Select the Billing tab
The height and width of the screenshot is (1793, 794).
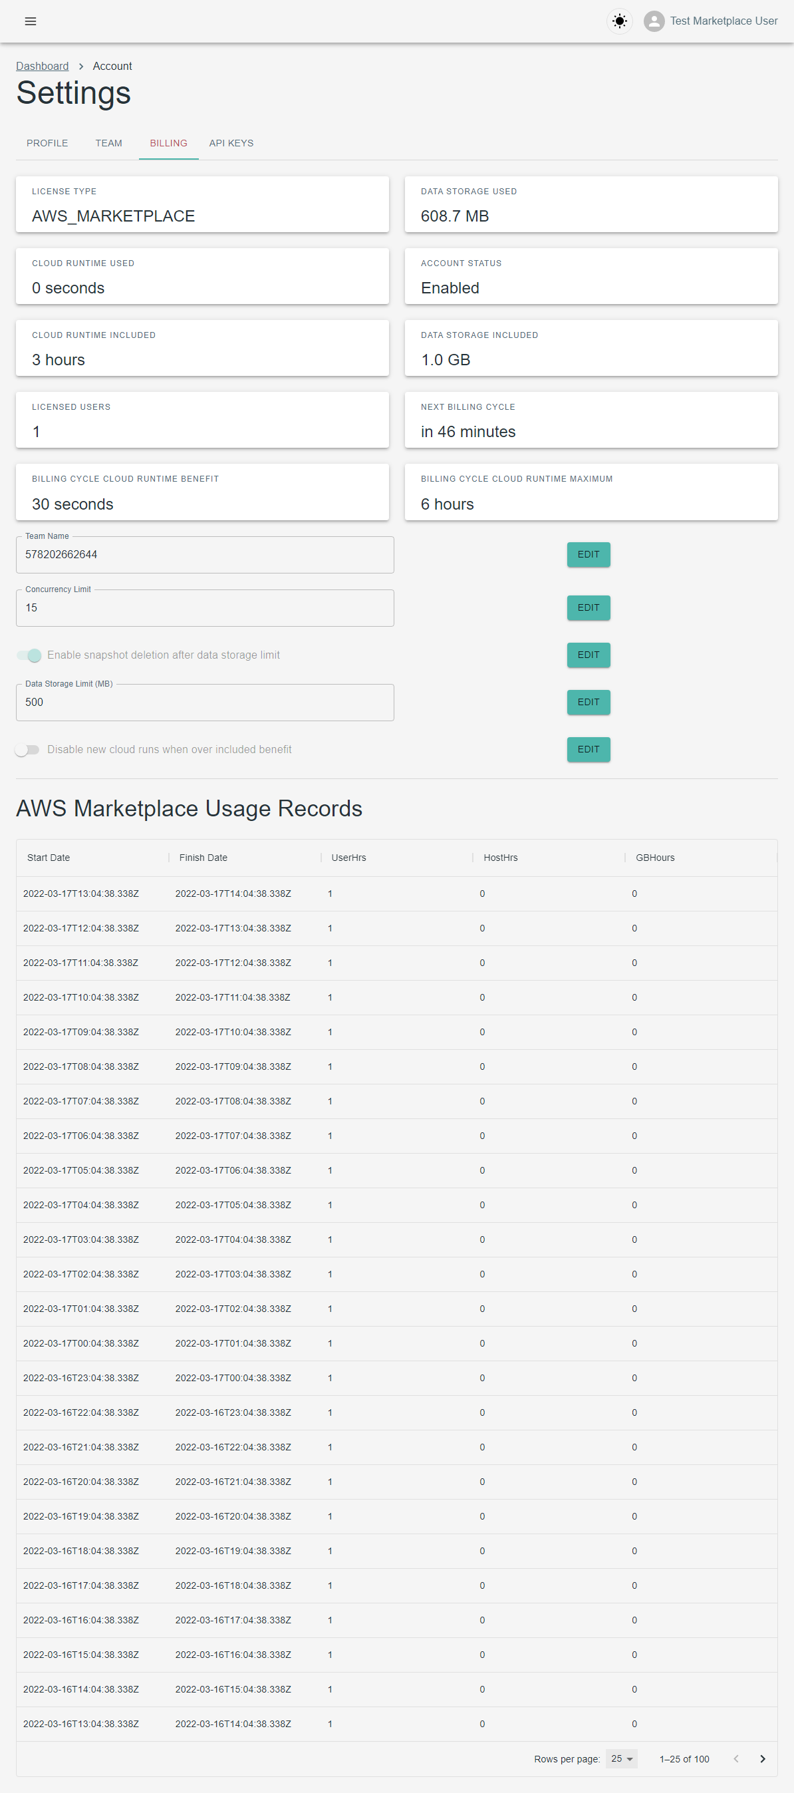(x=168, y=144)
